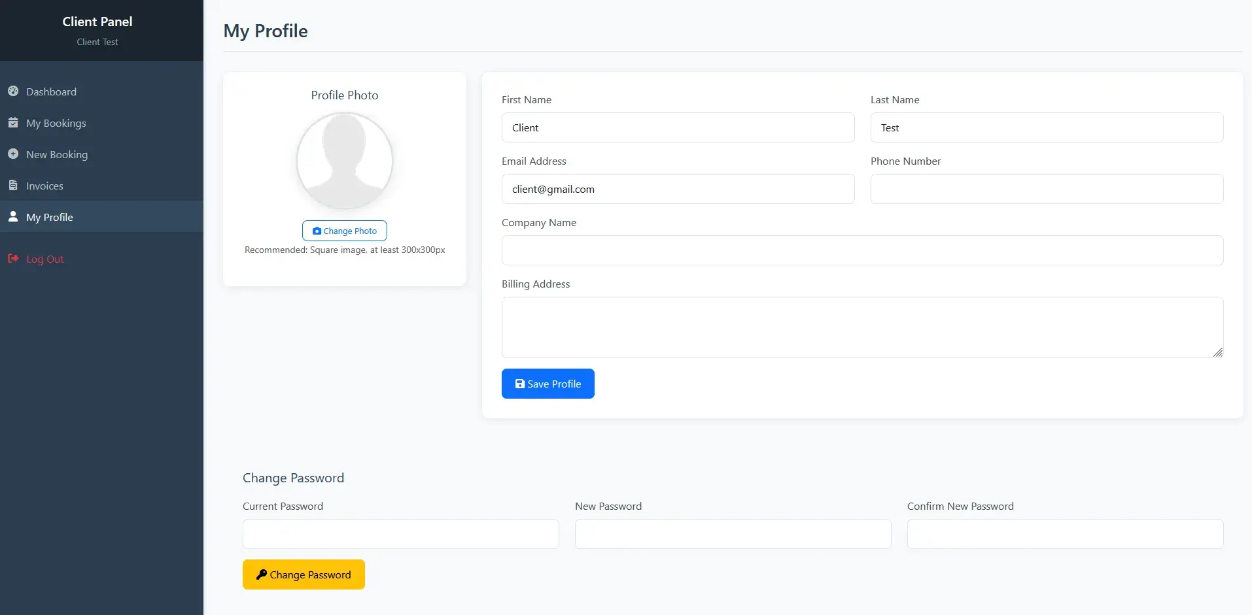
Task: Click inside the Billing Address textarea
Action: click(862, 327)
